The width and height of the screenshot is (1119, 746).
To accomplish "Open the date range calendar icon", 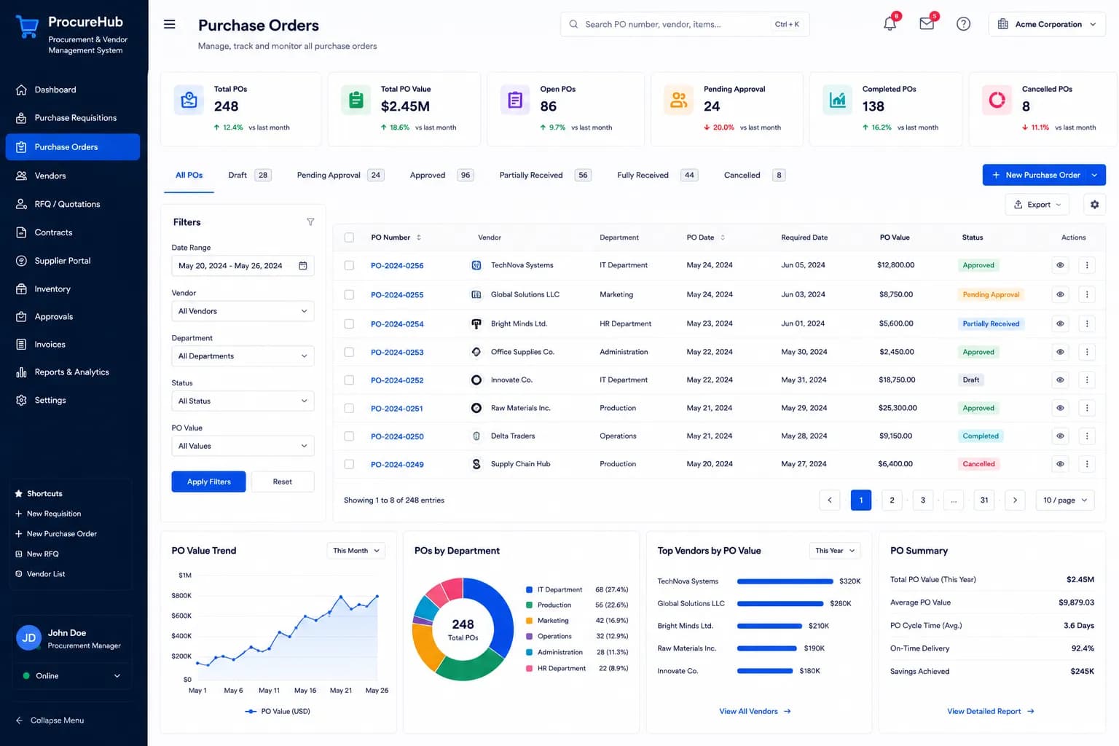I will [x=303, y=266].
